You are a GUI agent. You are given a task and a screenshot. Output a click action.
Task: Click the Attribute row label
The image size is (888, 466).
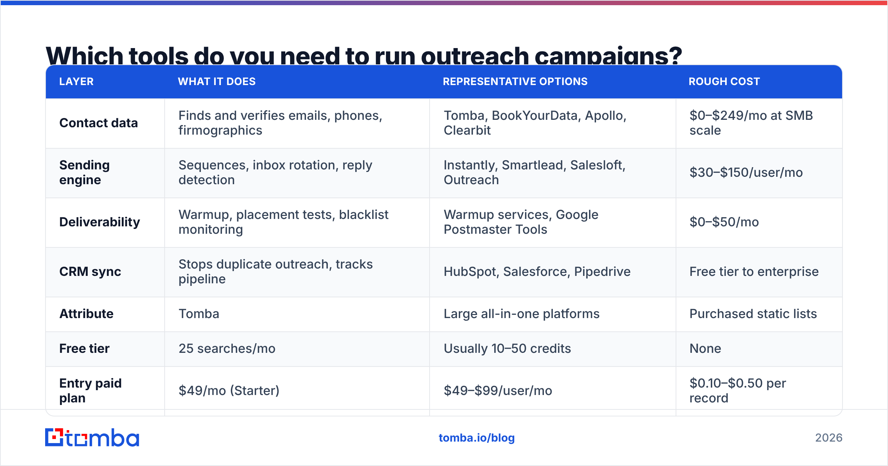coord(86,314)
